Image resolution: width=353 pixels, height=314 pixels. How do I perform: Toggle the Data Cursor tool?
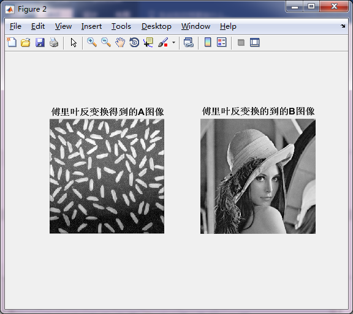tap(148, 42)
